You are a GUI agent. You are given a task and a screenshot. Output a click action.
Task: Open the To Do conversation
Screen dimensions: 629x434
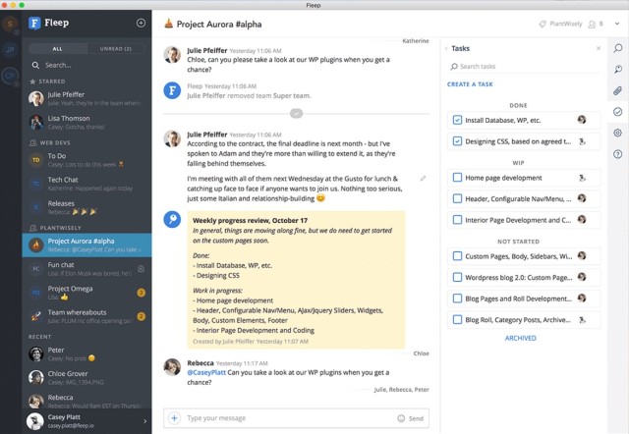point(86,160)
